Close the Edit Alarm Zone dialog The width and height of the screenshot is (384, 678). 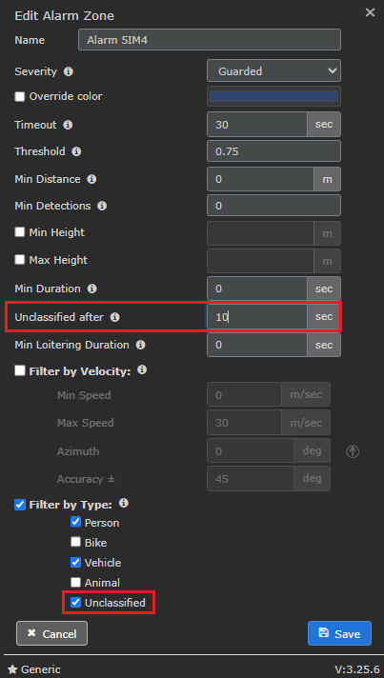coord(370,12)
